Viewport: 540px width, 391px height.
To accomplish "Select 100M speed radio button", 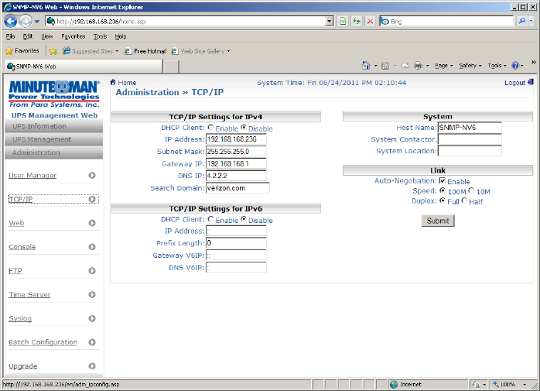I will coord(443,190).
